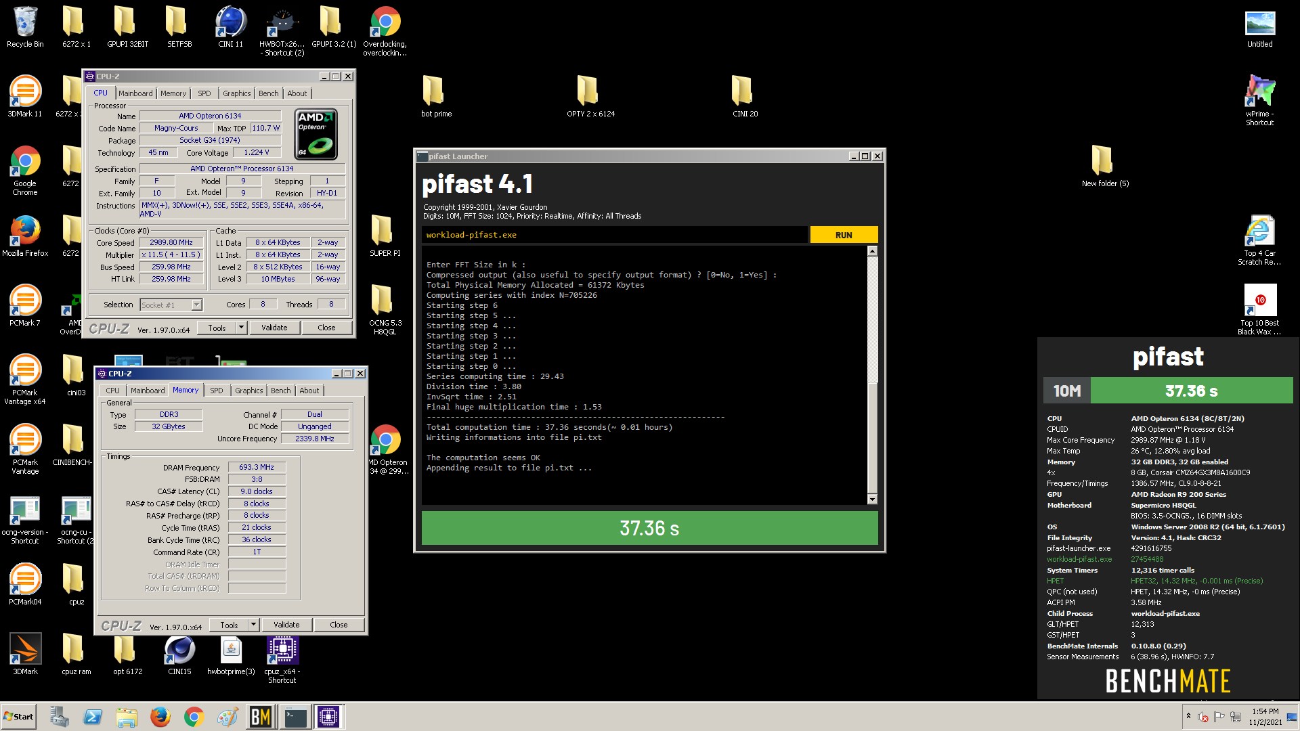
Task: Open the opt 6172 folder
Action: pos(127,655)
